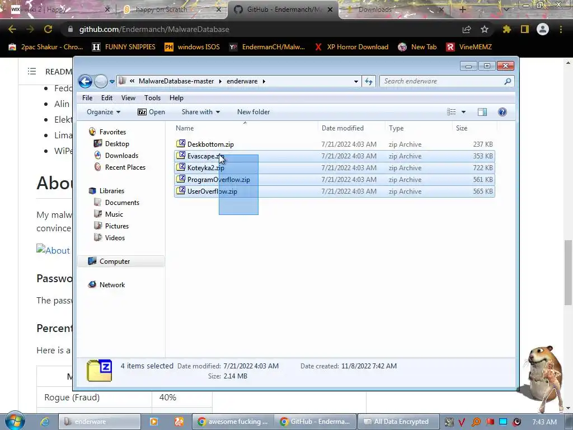The image size is (573, 430).
Task: Bookmark this page with the star icon
Action: (484, 29)
